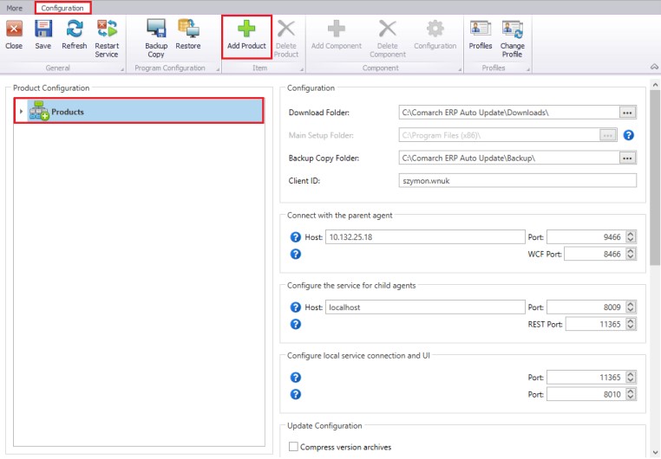Click child agents Host field localhost
Screen dimensions: 661x459
coord(425,307)
